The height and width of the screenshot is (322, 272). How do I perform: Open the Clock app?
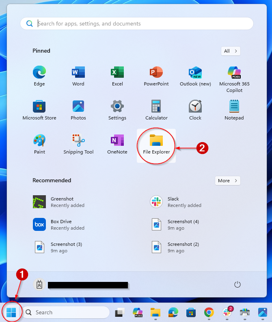point(195,110)
